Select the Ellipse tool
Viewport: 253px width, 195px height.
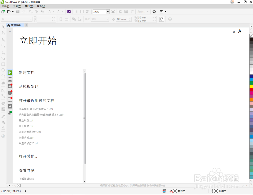(3, 70)
